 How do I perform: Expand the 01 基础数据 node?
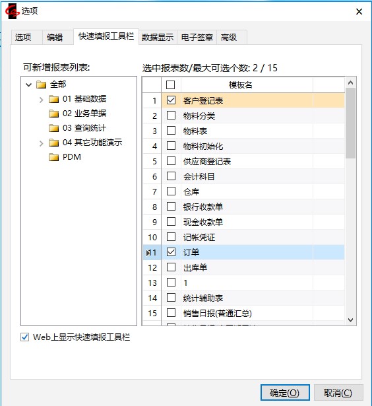point(41,100)
